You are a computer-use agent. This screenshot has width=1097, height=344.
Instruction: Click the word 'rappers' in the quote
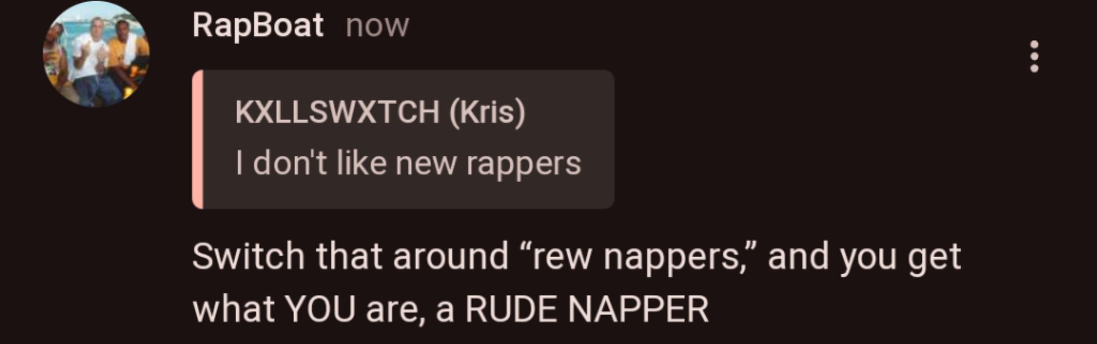click(523, 165)
